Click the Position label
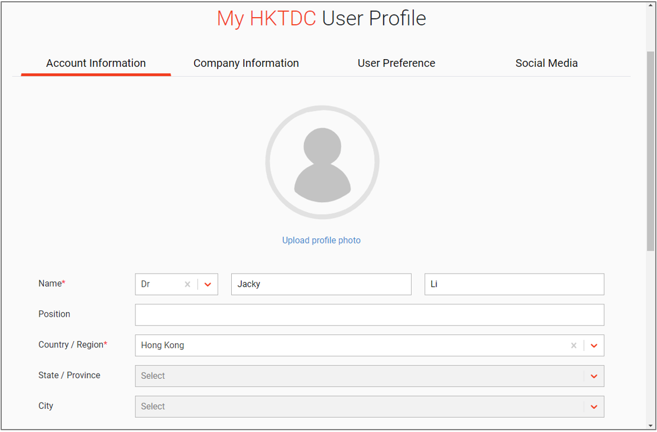Screen dimensions: 657x432 (54, 314)
